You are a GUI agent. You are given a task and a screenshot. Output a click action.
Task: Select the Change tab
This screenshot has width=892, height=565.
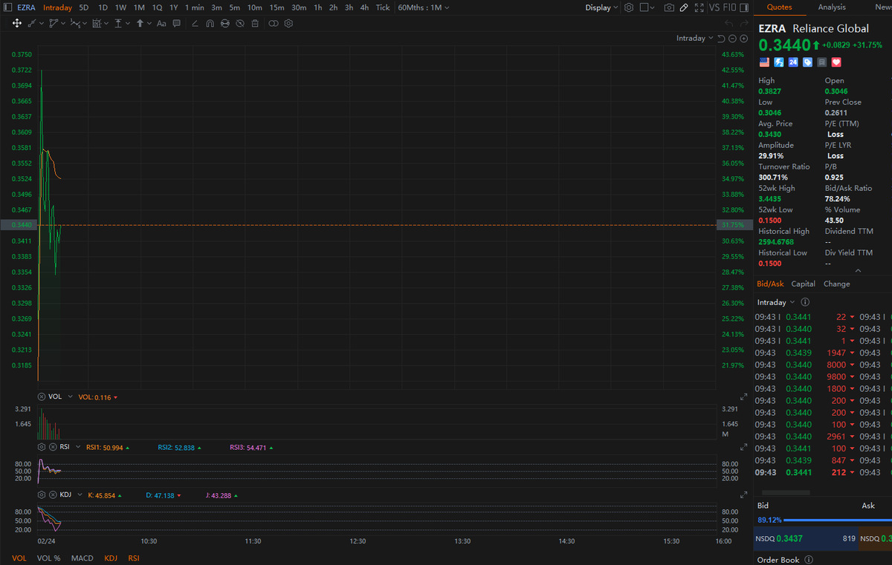[837, 284]
